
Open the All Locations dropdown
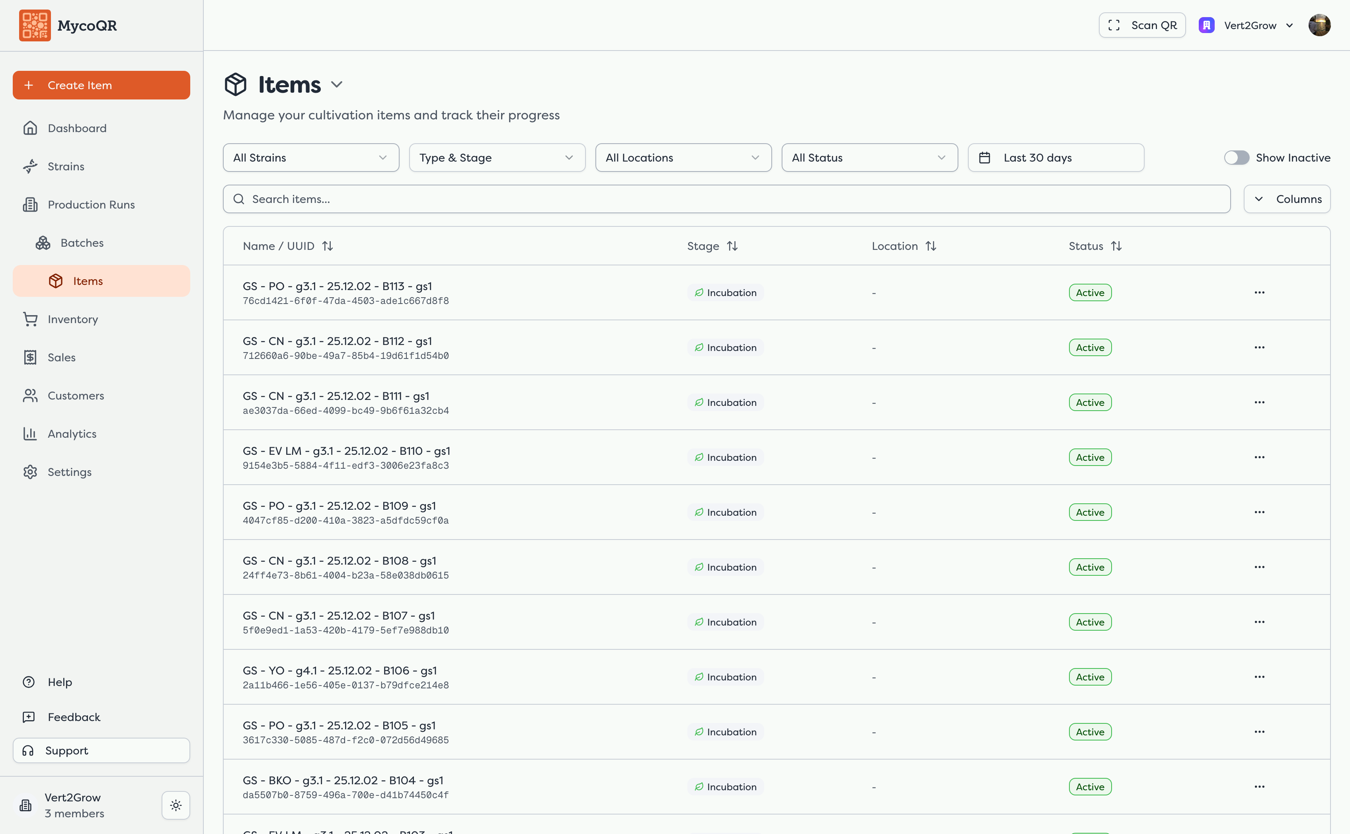point(683,158)
